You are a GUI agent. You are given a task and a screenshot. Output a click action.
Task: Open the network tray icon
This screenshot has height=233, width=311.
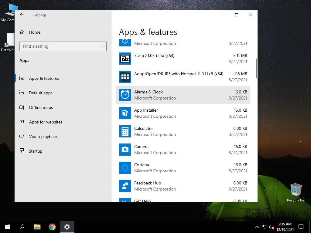click(265, 227)
